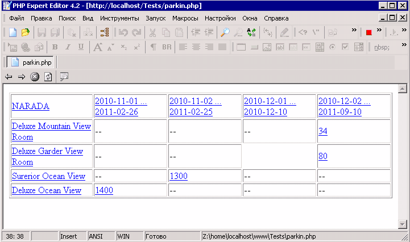Open the Deluxe Garder View Room link
The height and width of the screenshot is (242, 410).
(x=47, y=157)
